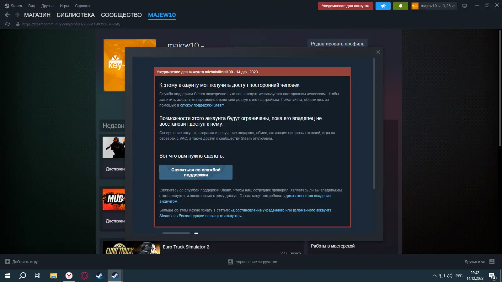
Task: Click the dialog's vertical scrollbar
Action: 374,123
